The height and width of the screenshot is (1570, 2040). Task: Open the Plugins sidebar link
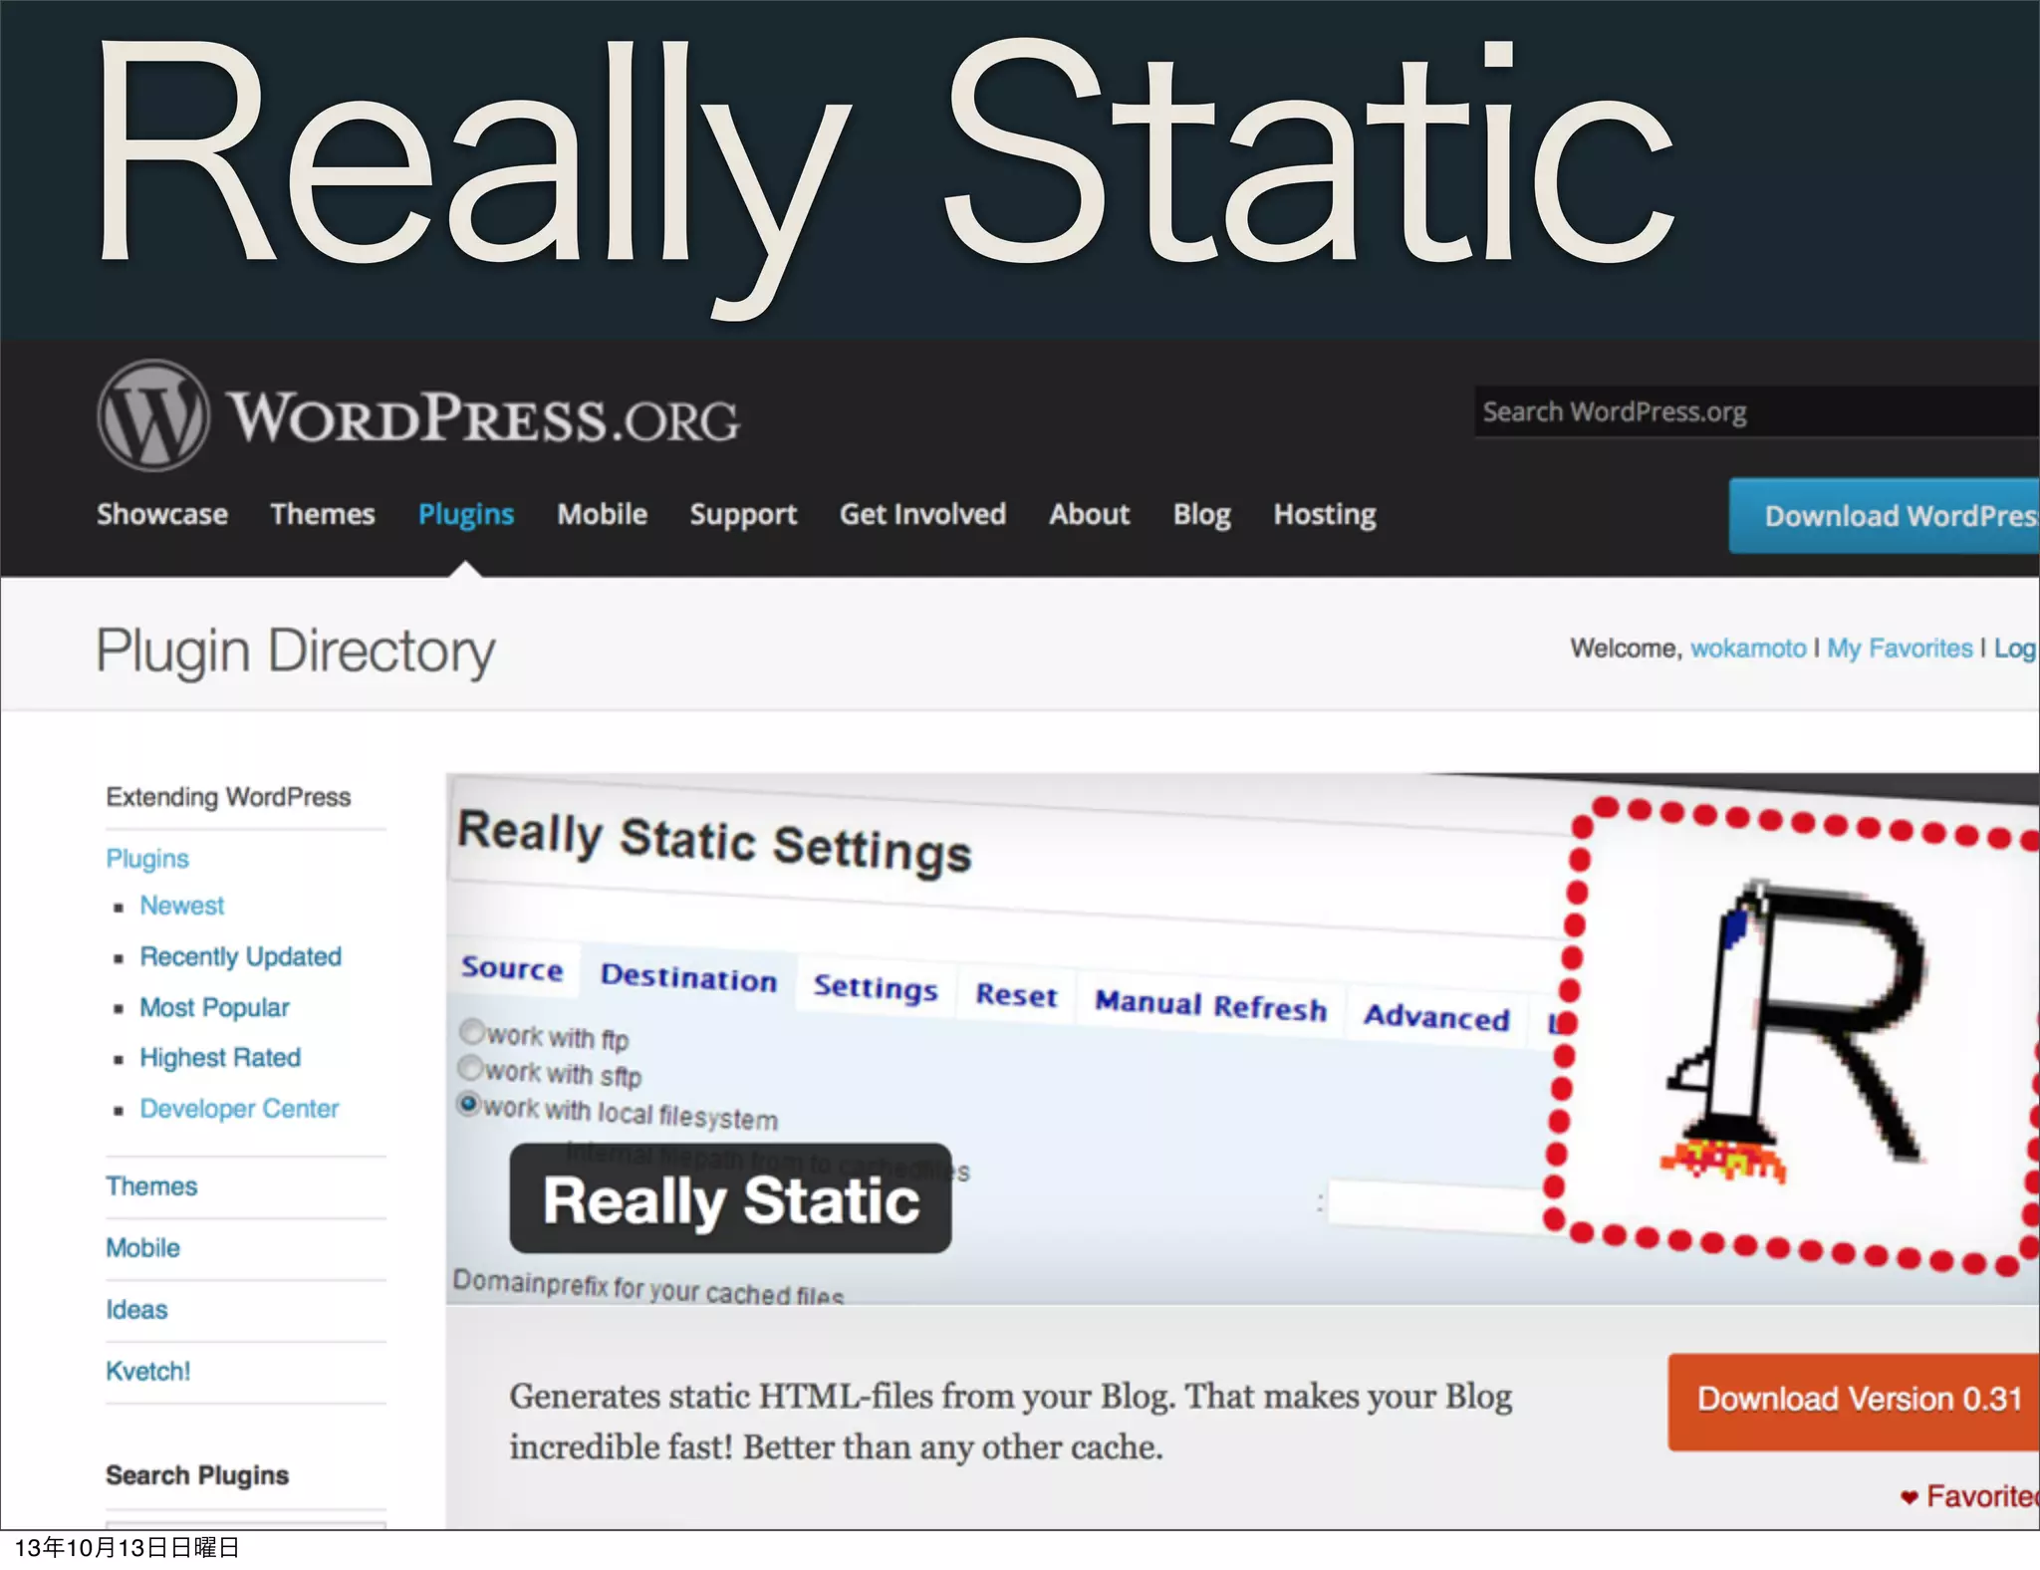coord(147,859)
